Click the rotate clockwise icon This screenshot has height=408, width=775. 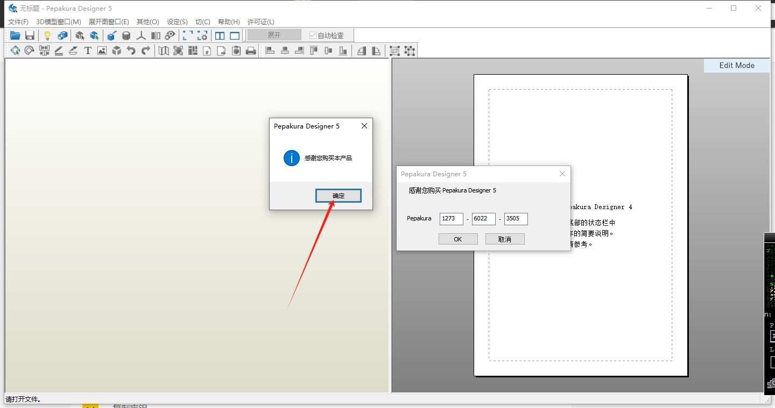click(x=376, y=51)
